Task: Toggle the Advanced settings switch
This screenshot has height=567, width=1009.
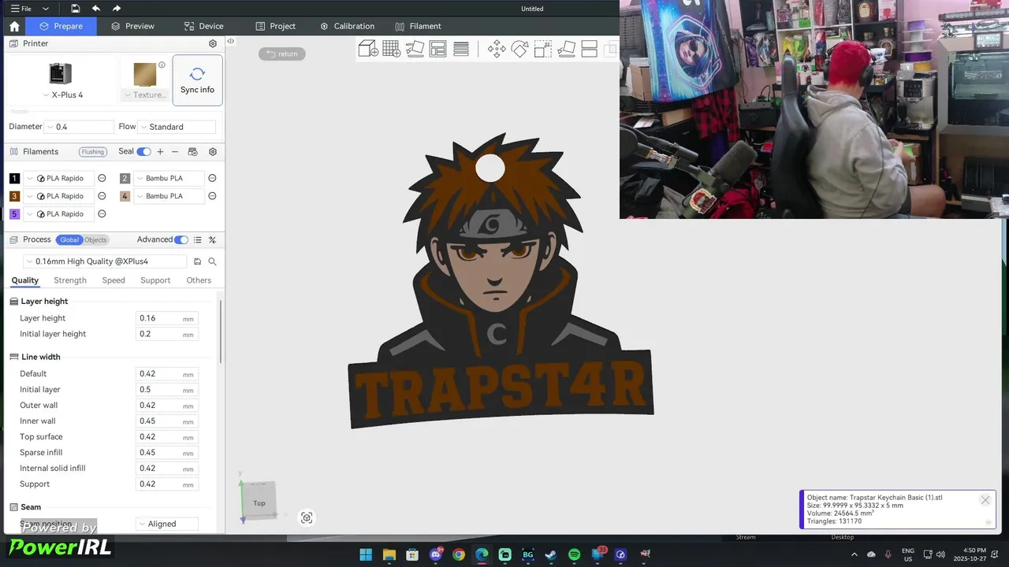Action: coord(181,239)
